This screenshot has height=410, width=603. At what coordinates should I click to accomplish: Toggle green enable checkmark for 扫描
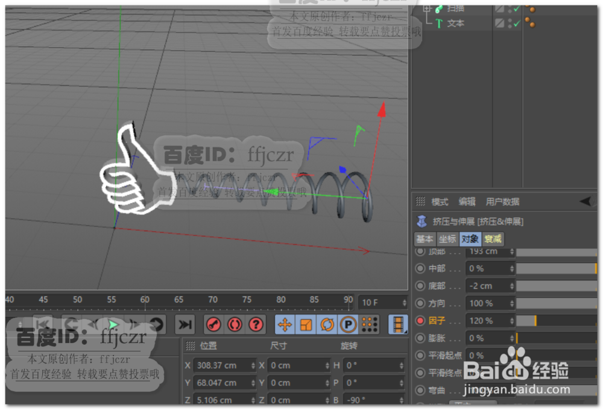pos(517,8)
